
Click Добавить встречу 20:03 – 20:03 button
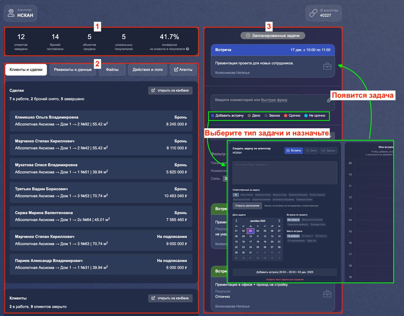285,272
